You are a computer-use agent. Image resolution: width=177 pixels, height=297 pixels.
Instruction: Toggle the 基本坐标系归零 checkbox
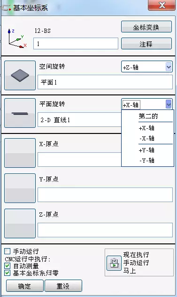tap(8, 273)
